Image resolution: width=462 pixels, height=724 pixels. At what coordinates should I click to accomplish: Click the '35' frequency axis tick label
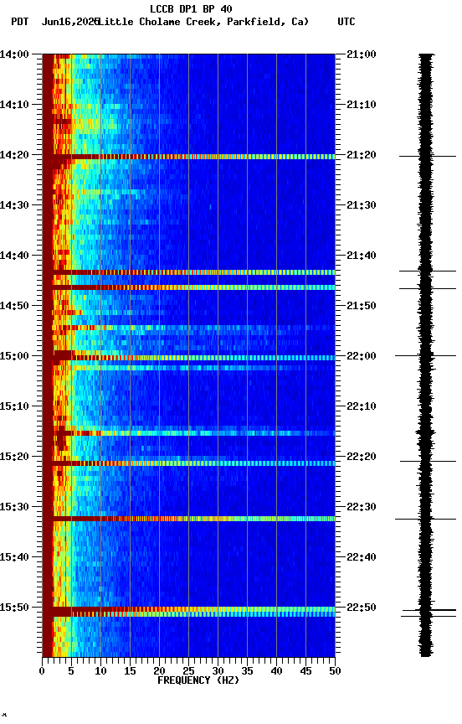[x=247, y=671]
